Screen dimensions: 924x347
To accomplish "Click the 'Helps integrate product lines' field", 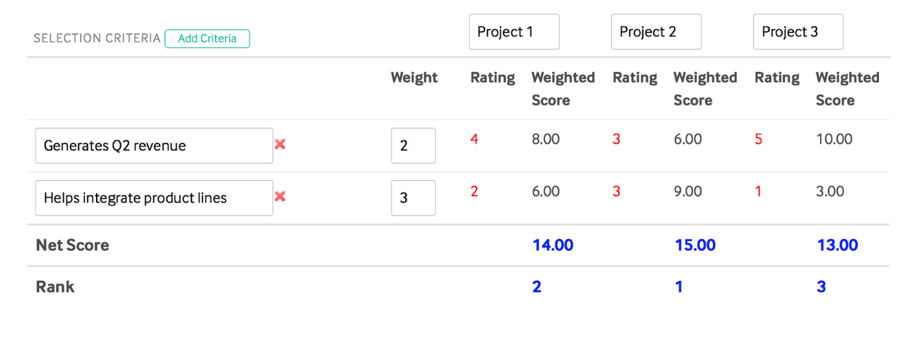I will pos(154,198).
